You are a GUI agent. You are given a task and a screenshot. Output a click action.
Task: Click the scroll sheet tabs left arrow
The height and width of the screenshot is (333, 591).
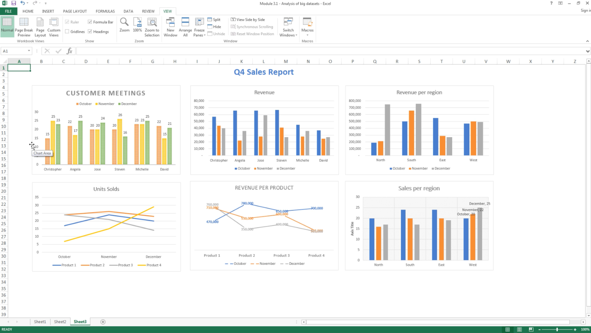point(8,322)
